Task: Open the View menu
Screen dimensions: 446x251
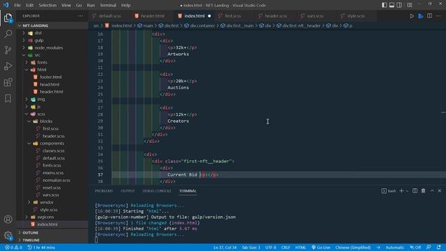Action: 66,5
